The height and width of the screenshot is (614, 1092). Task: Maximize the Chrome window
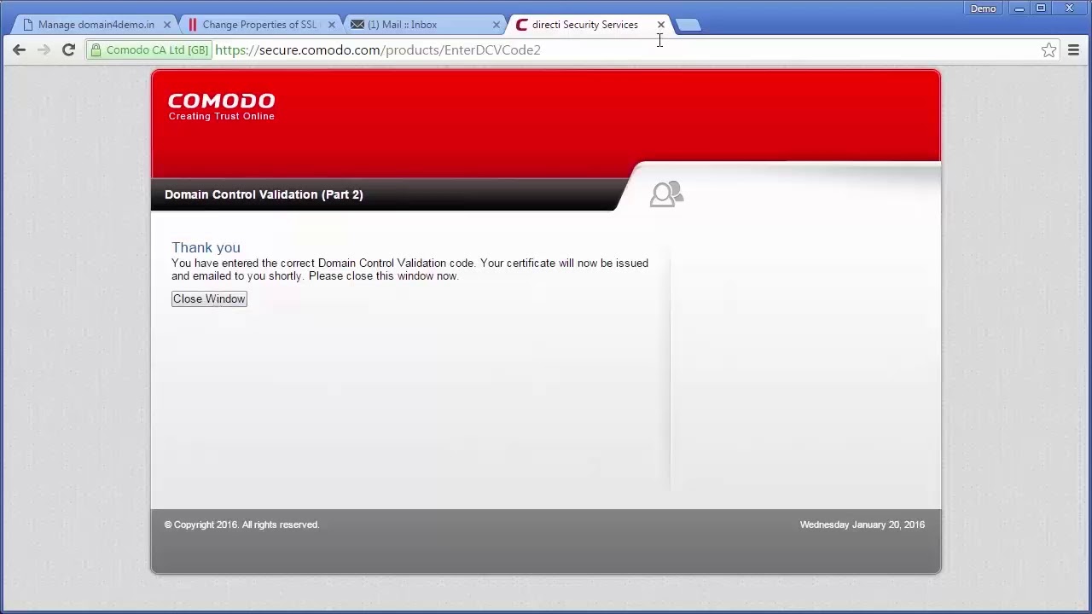pos(1041,9)
